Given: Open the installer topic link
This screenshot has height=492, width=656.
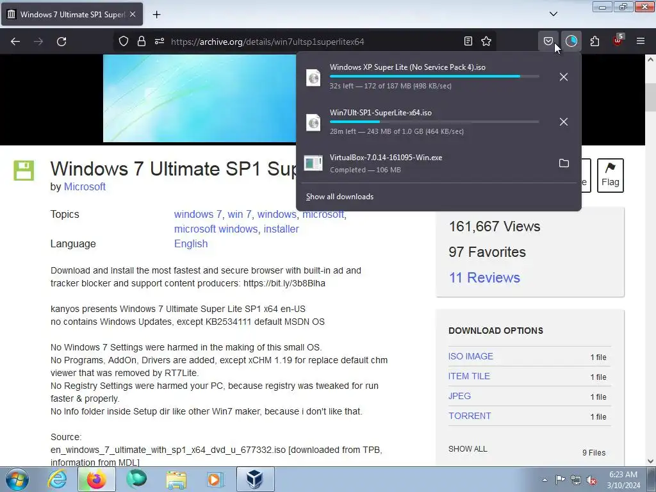Looking at the screenshot, I should pyautogui.click(x=281, y=229).
